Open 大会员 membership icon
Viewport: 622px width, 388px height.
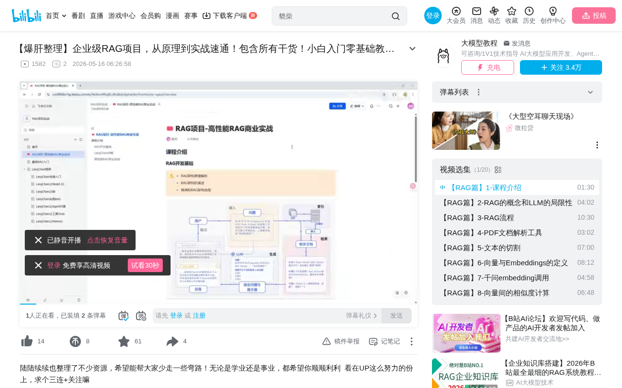456,11
